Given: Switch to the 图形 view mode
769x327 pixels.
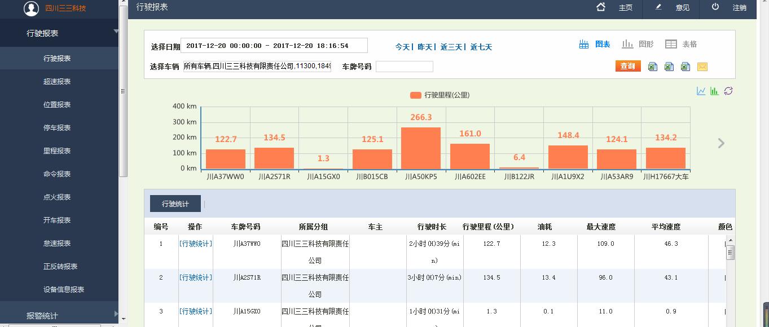Looking at the screenshot, I should pyautogui.click(x=638, y=44).
